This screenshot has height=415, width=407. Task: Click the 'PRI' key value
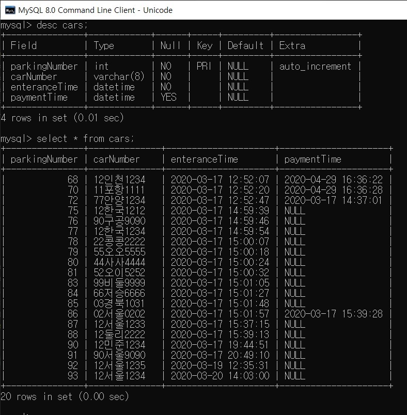(x=203, y=66)
